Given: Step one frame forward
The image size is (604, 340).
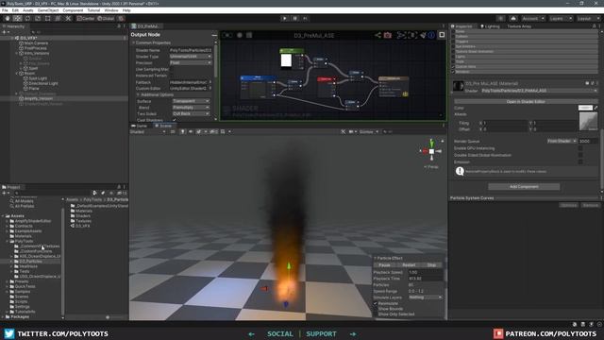Looking at the screenshot, I should (x=305, y=18).
